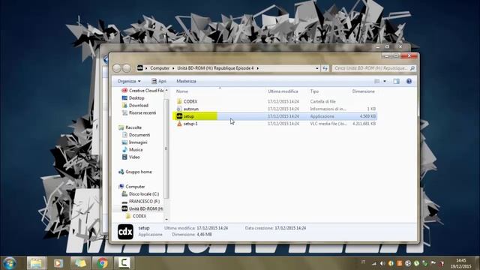
Task: Open Google Chrome from the taskbar
Action: (x=103, y=263)
